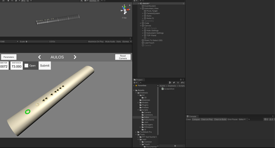Toggle Collapse in the Console
The height and width of the screenshot is (148, 275).
[x=196, y=120]
